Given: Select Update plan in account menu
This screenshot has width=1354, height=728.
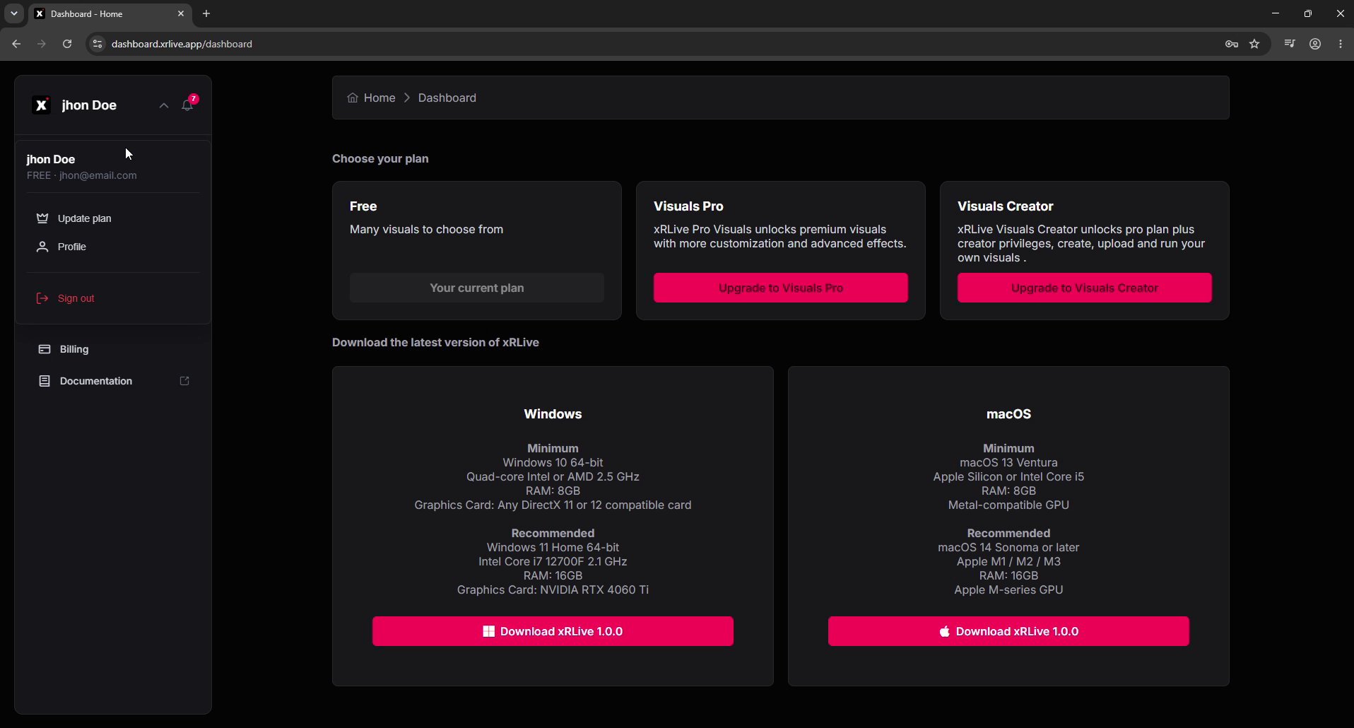Looking at the screenshot, I should pyautogui.click(x=113, y=218).
